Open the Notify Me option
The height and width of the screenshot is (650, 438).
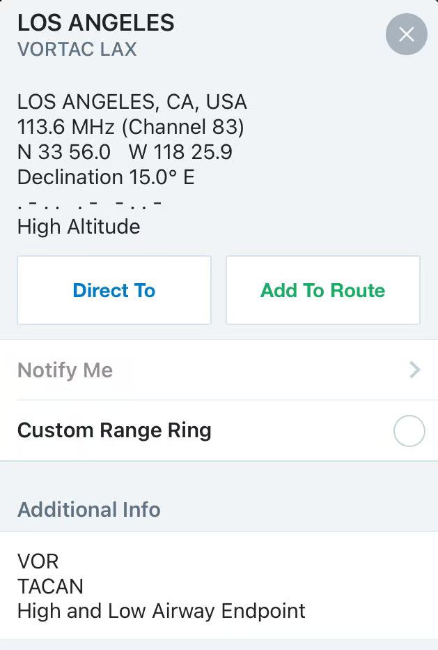[x=65, y=370]
